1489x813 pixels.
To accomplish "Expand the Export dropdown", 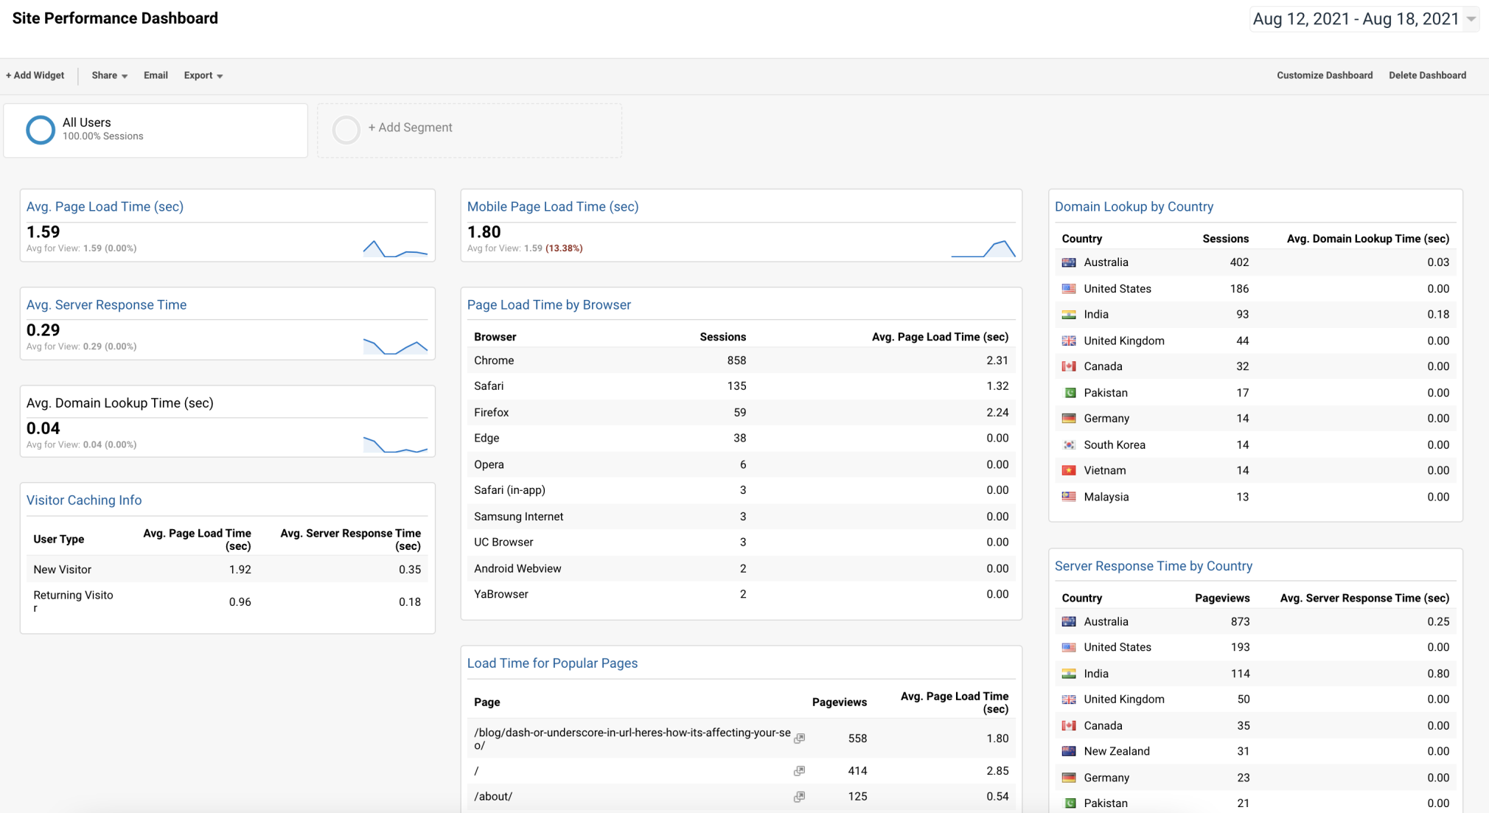I will click(203, 75).
